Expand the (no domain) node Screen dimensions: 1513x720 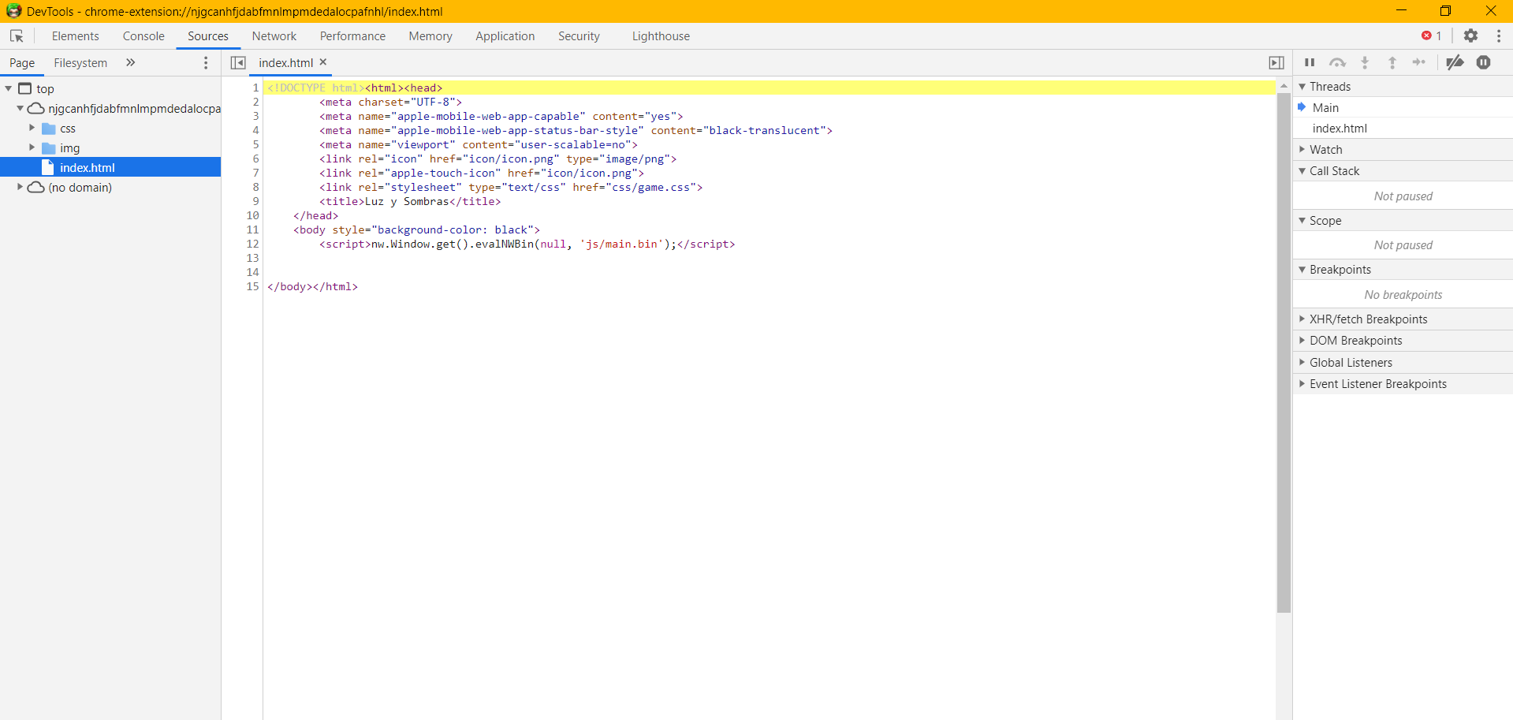pos(20,187)
